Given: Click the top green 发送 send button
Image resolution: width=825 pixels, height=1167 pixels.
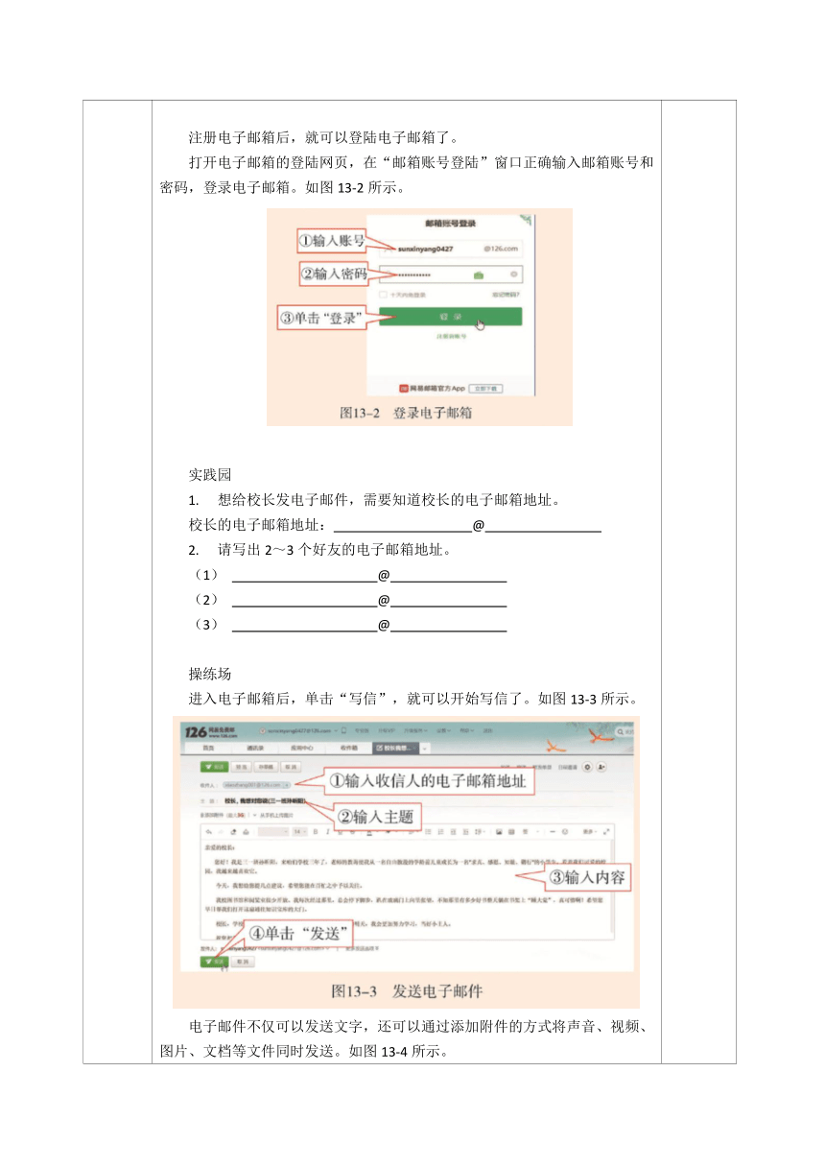Looking at the screenshot, I should (x=214, y=766).
